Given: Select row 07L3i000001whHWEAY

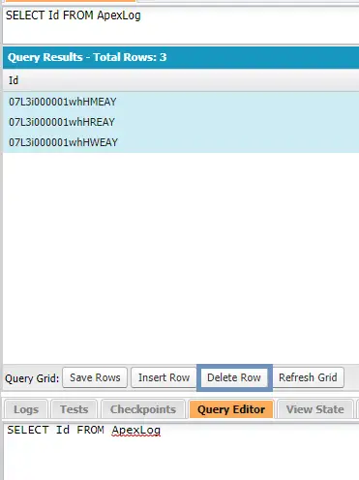Looking at the screenshot, I should pos(181,142).
